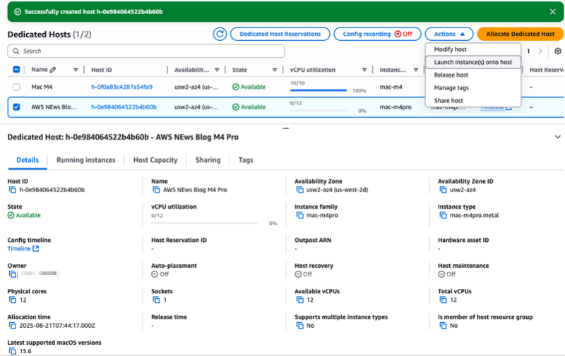Copy the Availability Zone value usw2-az4 (us-west-2d)
The image size is (565, 356).
coord(299,190)
